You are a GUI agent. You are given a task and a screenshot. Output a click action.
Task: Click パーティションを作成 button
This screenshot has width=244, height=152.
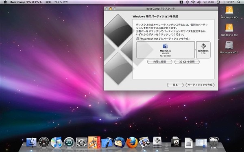200,85
